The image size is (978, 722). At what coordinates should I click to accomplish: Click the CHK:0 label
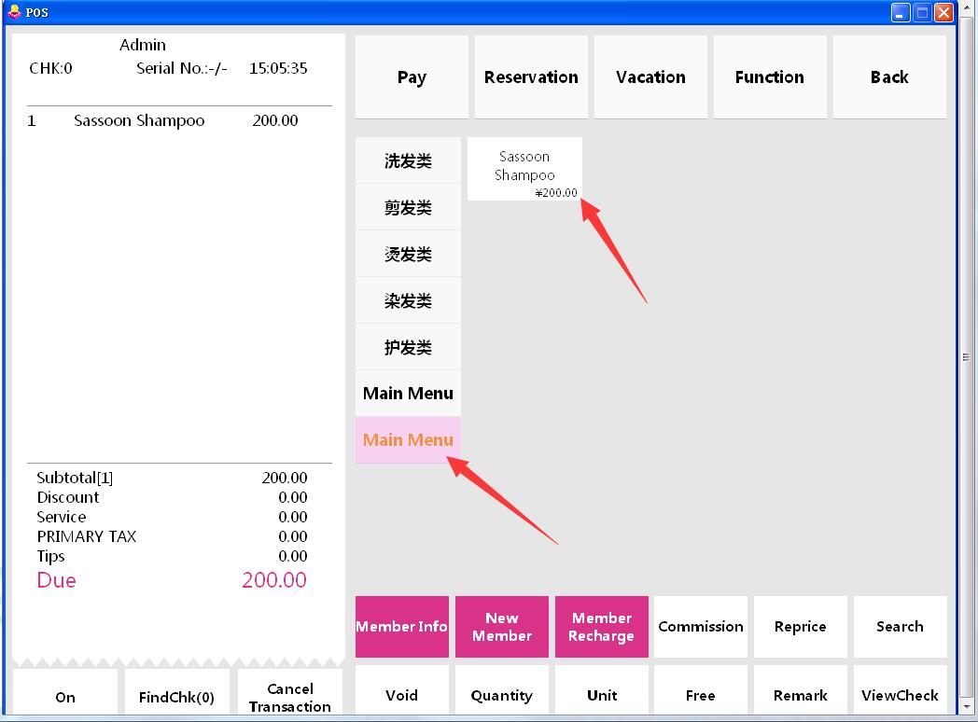pos(50,68)
